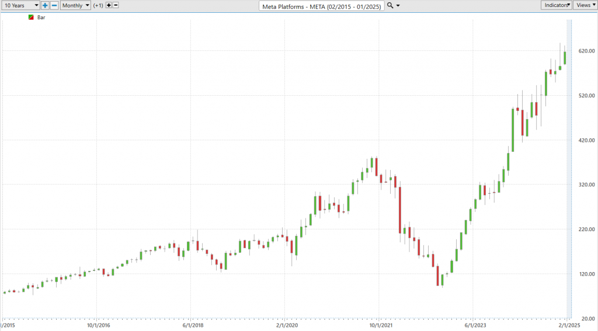Click the shaded forecast strip at chart edge

[569, 169]
